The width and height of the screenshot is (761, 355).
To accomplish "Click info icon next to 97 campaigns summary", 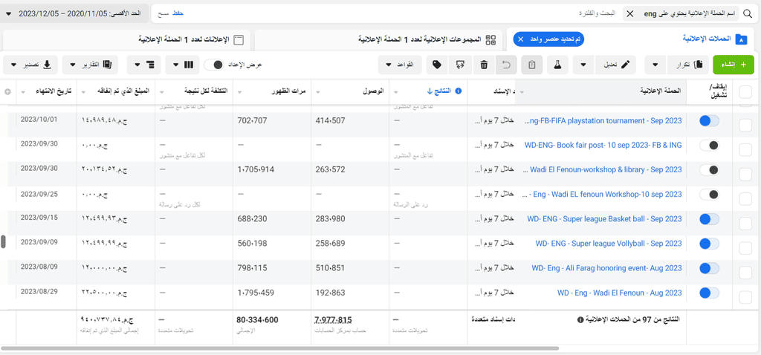I will tap(580, 320).
